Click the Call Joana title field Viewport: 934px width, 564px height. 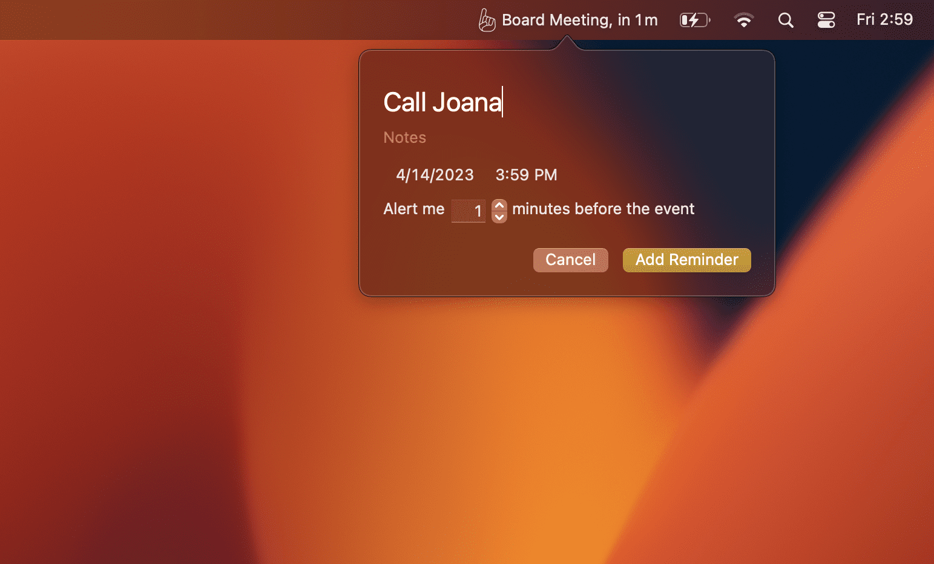coord(442,102)
